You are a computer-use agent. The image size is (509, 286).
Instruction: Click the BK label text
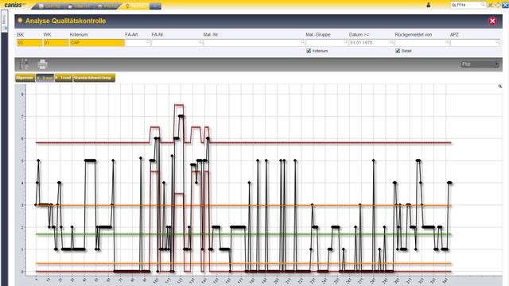20,35
